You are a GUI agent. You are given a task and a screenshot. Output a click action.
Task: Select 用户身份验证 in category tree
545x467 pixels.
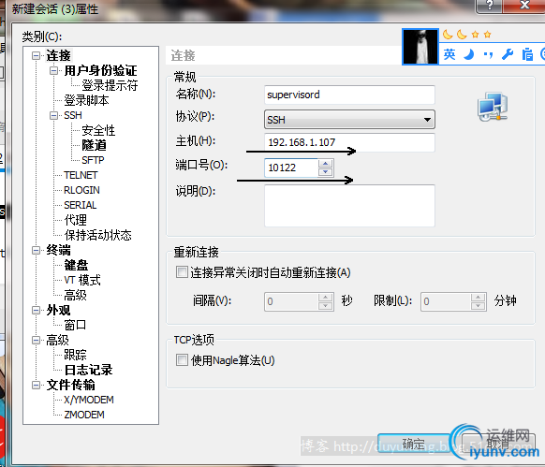click(100, 70)
